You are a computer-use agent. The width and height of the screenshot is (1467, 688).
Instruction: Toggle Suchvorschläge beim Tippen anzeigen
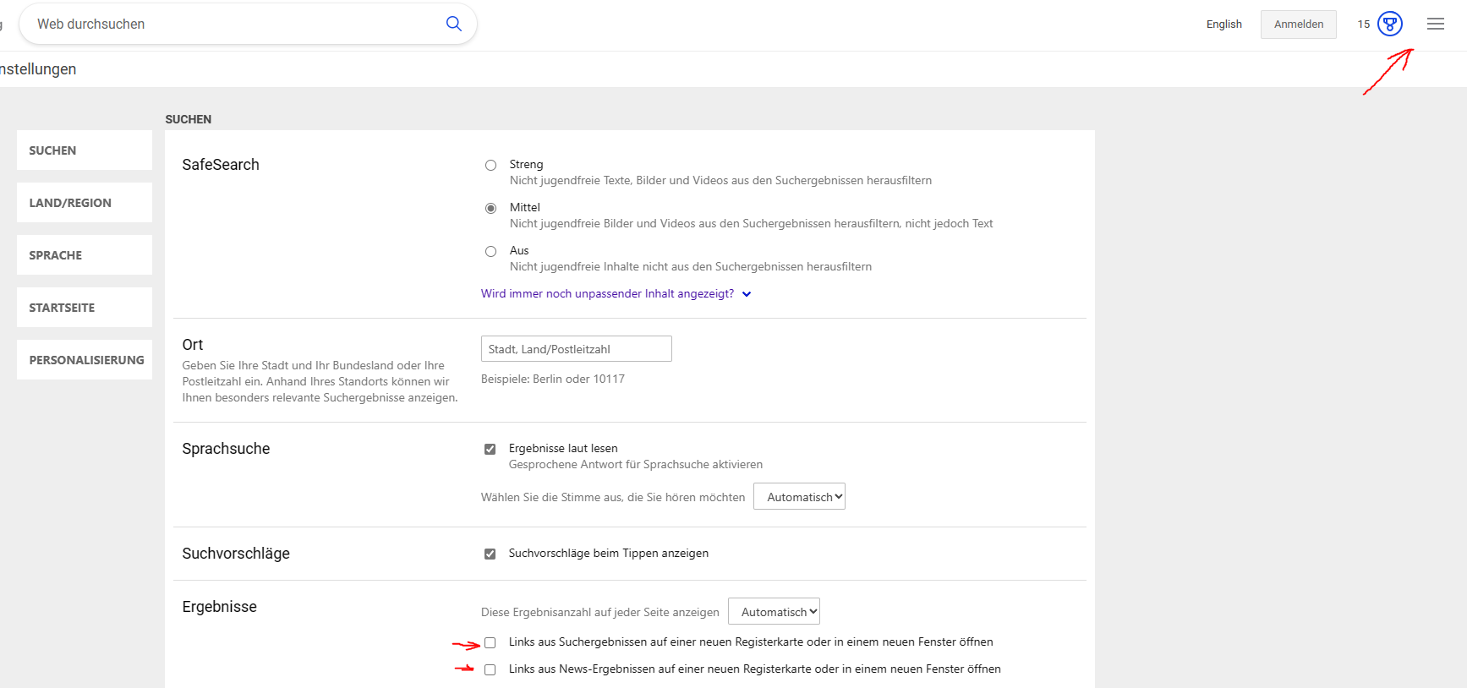[x=490, y=554]
